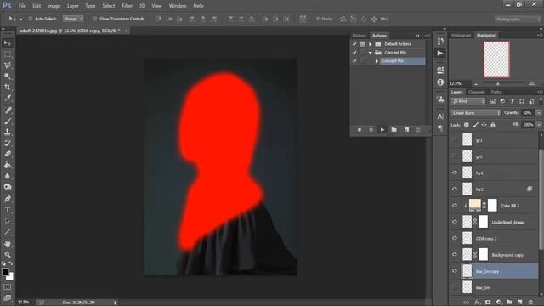Screen dimensions: 544x306
Task: Select the Magic Wand tool
Action: [8, 76]
